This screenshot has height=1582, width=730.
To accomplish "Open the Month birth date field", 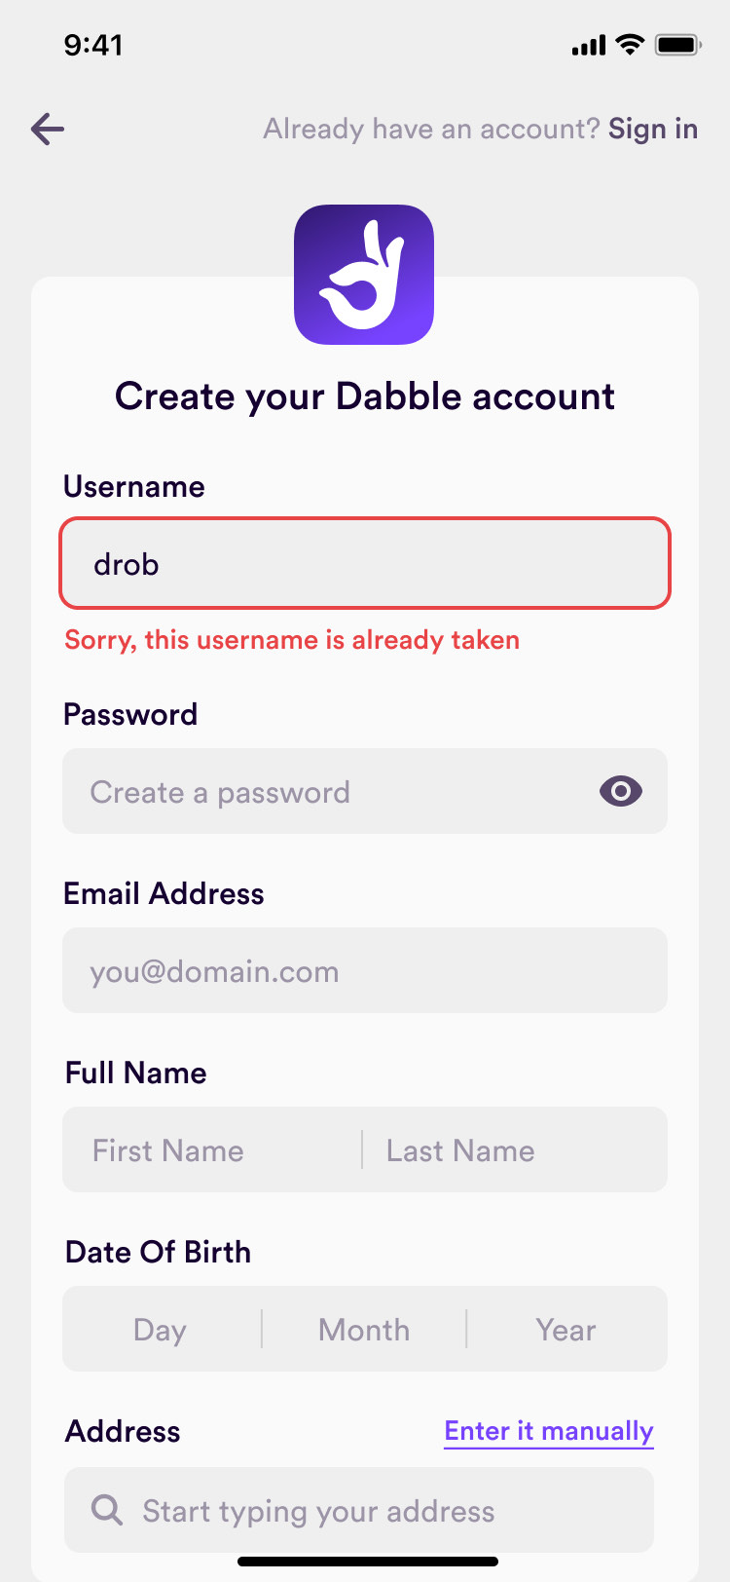I will tap(364, 1330).
